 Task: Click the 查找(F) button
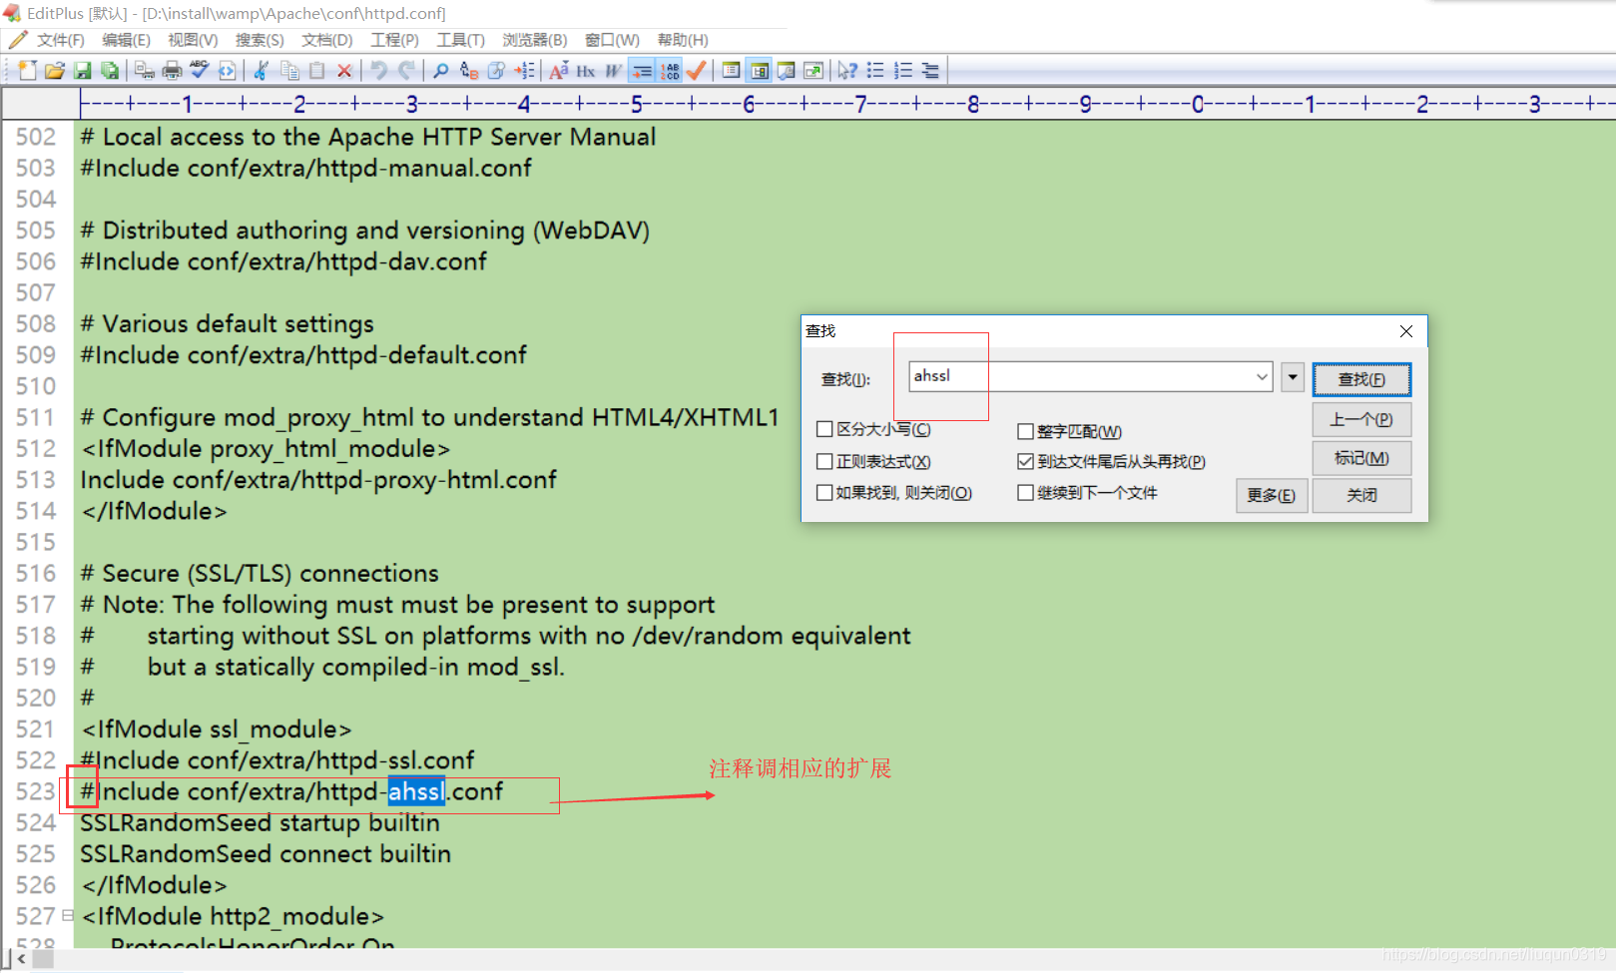[1361, 379]
